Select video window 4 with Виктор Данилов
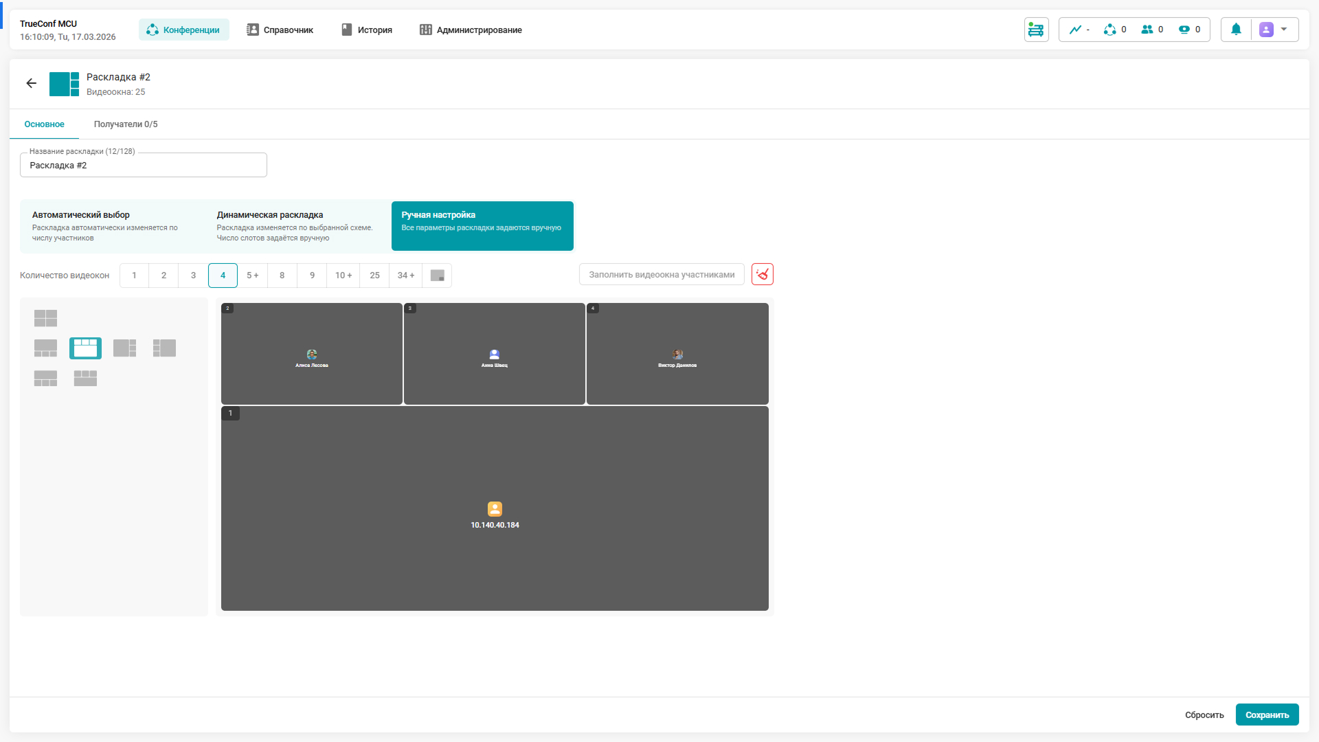This screenshot has width=1319, height=742. 677,354
